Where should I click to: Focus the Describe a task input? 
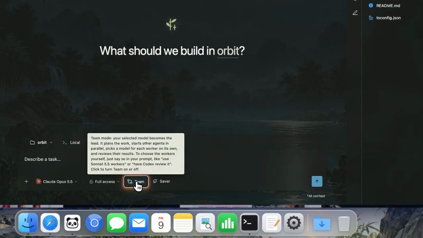(x=165, y=159)
